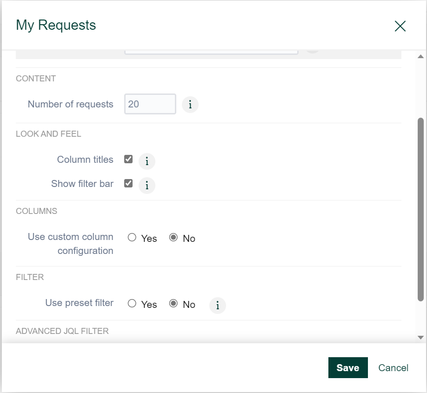Viewport: 427px width, 393px height.
Task: Click the info icon beside Number of requests
Action: pos(190,105)
